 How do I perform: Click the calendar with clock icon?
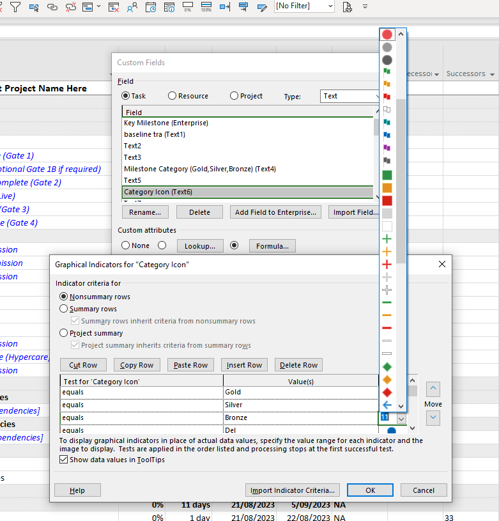click(151, 7)
